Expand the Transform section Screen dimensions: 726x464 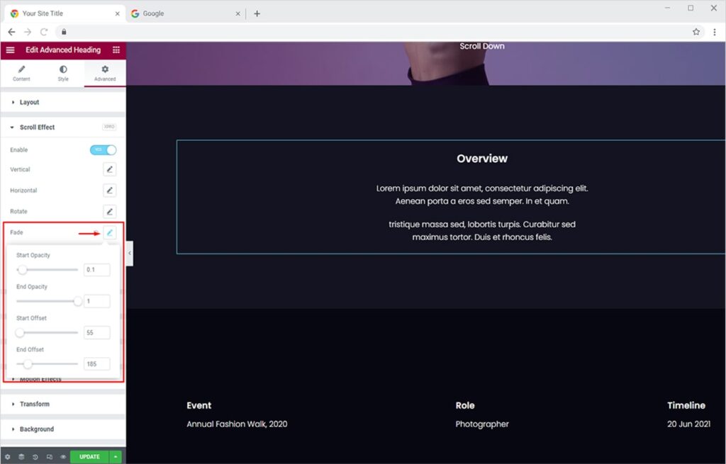point(34,404)
